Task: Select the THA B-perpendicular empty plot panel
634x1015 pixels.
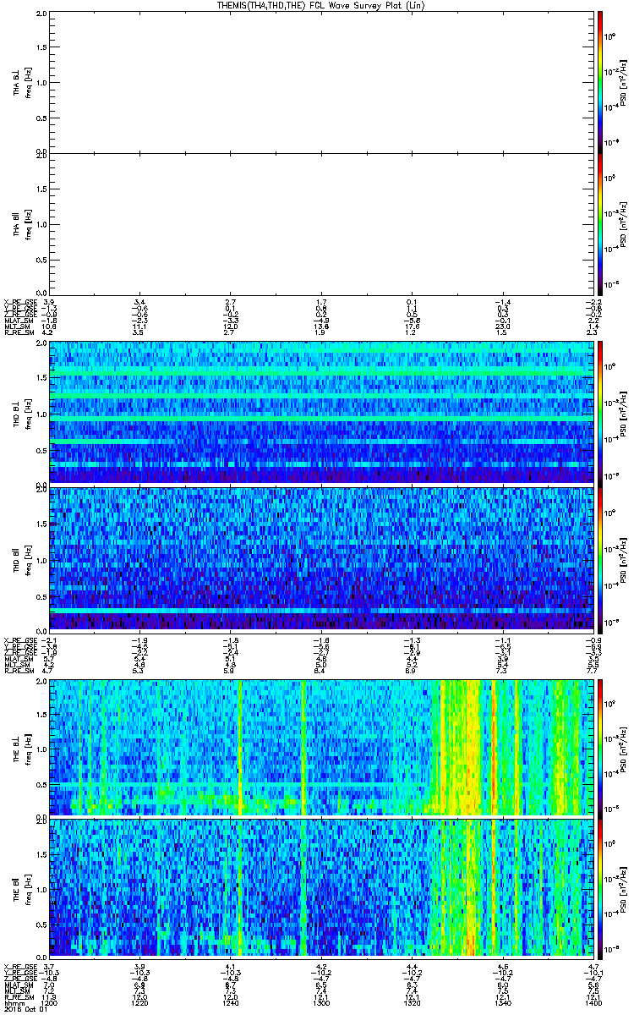Action: [x=321, y=81]
